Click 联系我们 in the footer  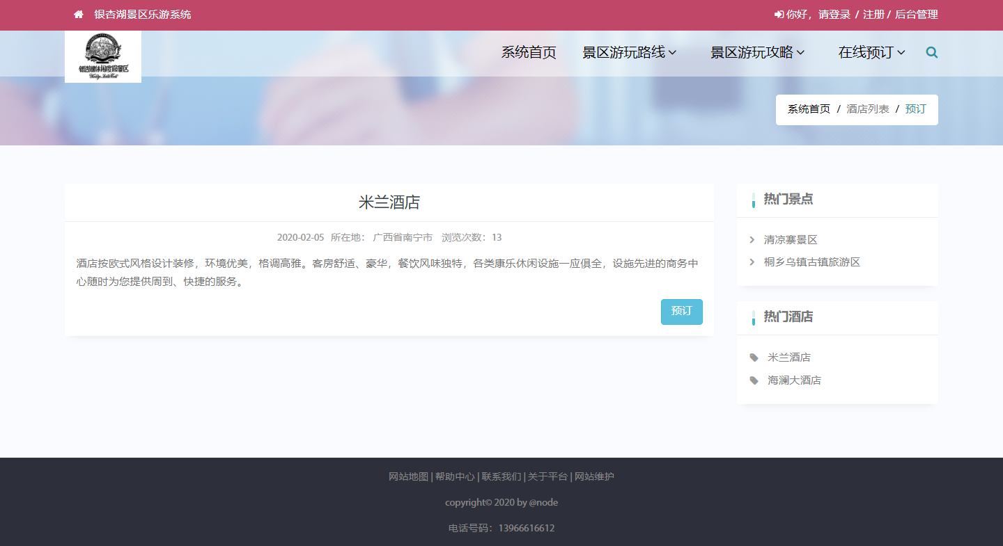point(501,476)
